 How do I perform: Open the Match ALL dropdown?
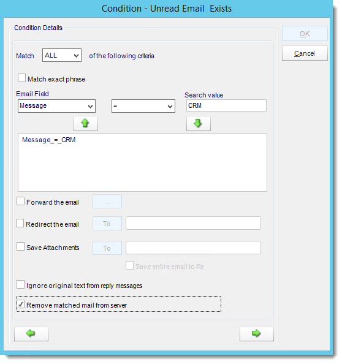62,55
